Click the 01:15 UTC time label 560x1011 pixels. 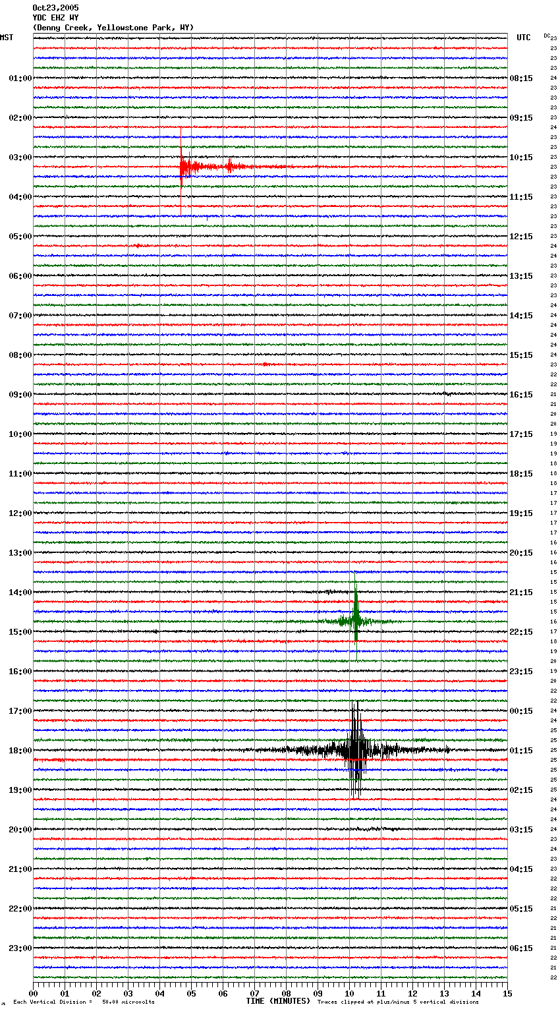(x=521, y=751)
